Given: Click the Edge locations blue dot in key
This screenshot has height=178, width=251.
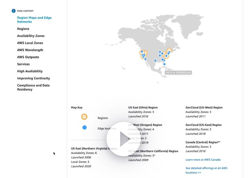Looking at the screenshot, I should [84, 127].
